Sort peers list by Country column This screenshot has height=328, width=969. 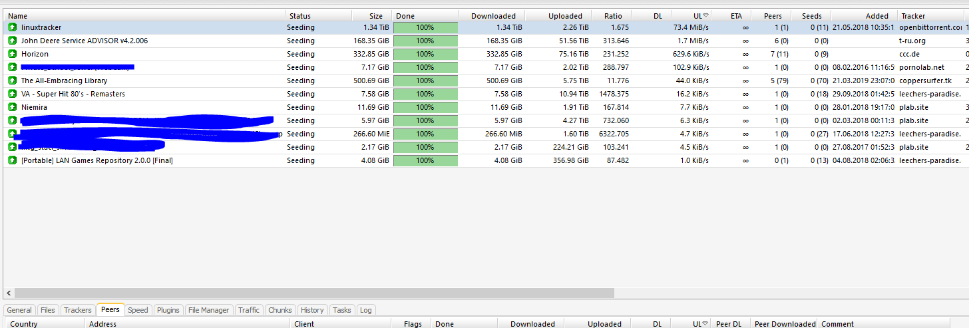[x=45, y=324]
